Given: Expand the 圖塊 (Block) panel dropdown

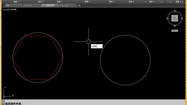Looking at the screenshot, I should click(x=112, y=2).
